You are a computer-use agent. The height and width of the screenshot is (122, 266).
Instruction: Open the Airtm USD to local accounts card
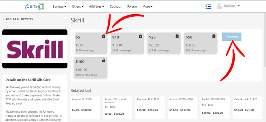tap(118, 108)
